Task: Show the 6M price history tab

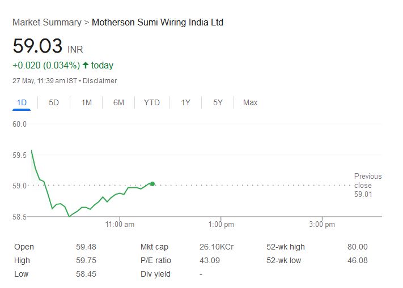Action: pos(118,102)
